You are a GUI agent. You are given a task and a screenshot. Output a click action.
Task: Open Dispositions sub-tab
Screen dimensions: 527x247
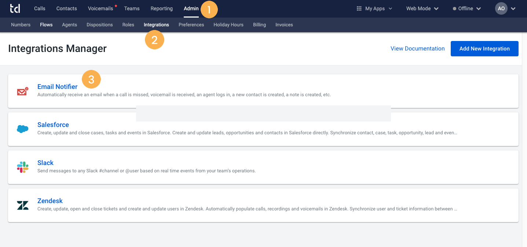pyautogui.click(x=100, y=25)
